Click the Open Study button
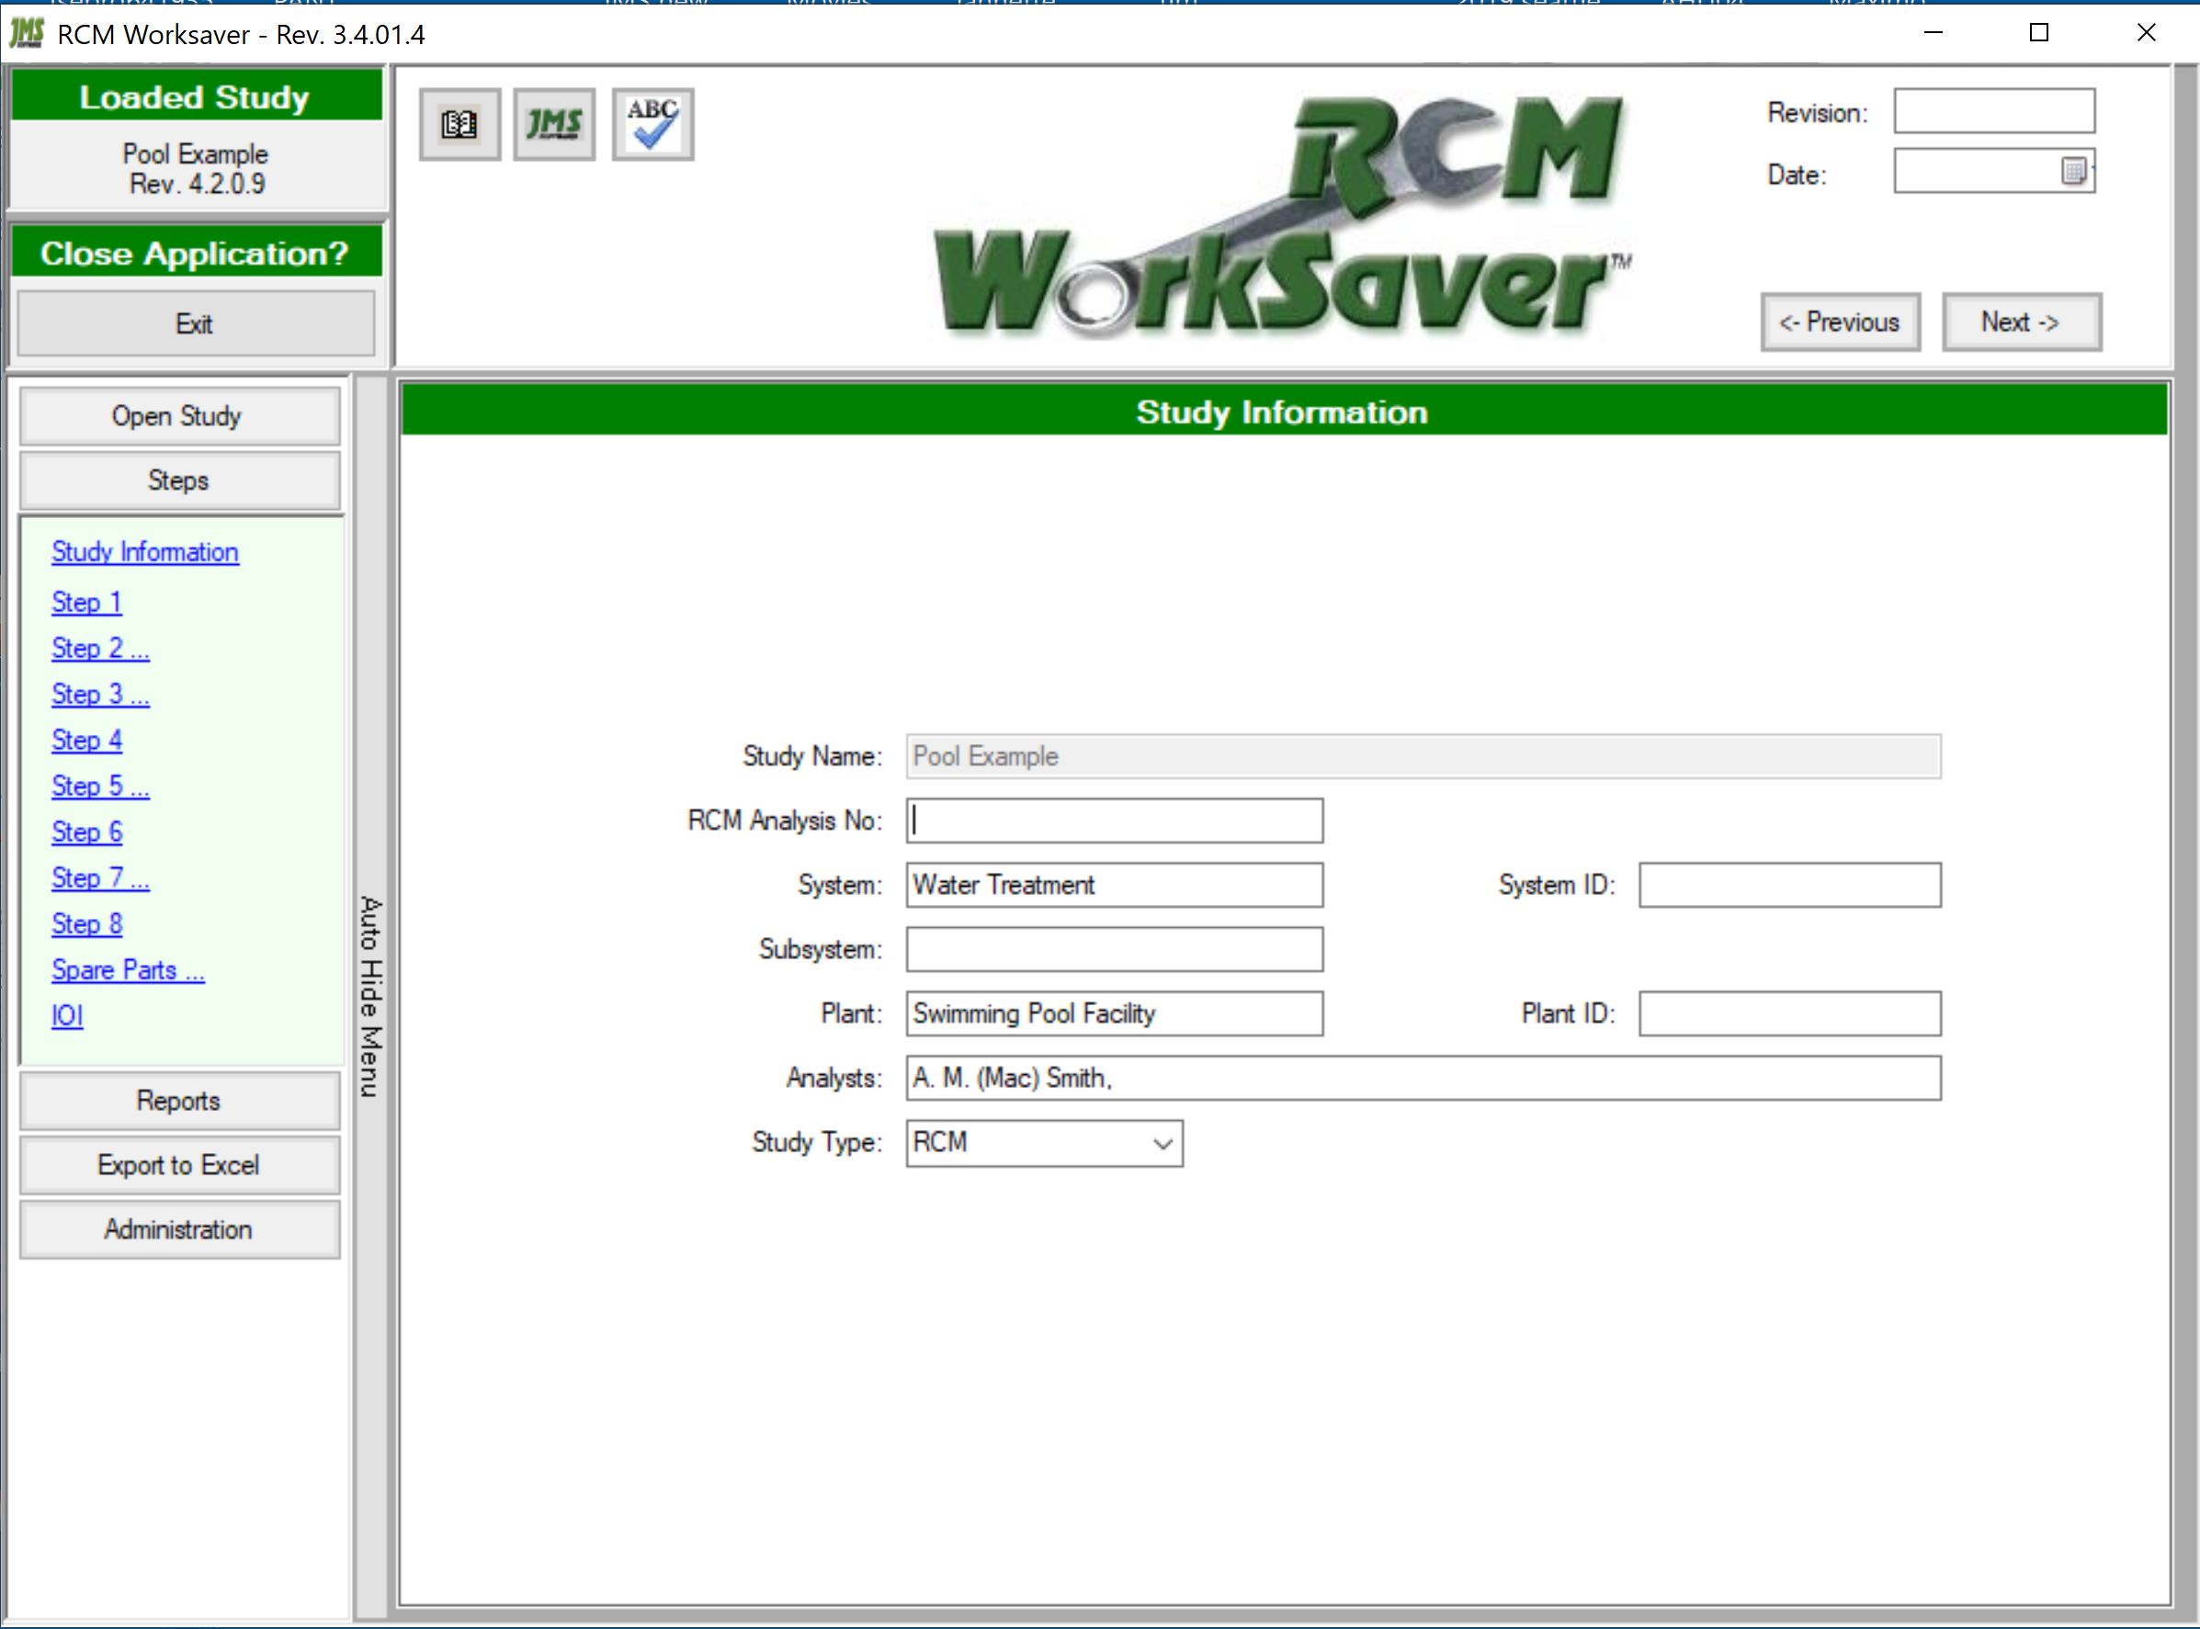This screenshot has width=2200, height=1629. tap(179, 415)
